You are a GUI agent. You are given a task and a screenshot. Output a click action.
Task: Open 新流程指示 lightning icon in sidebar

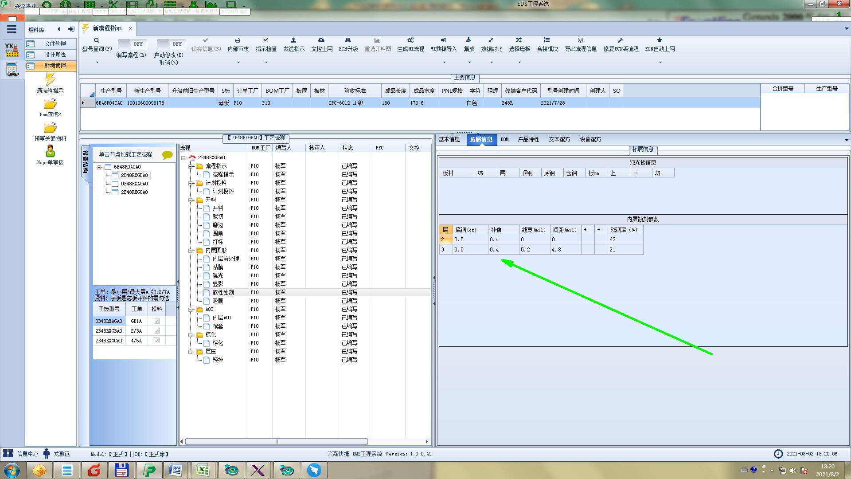(50, 80)
